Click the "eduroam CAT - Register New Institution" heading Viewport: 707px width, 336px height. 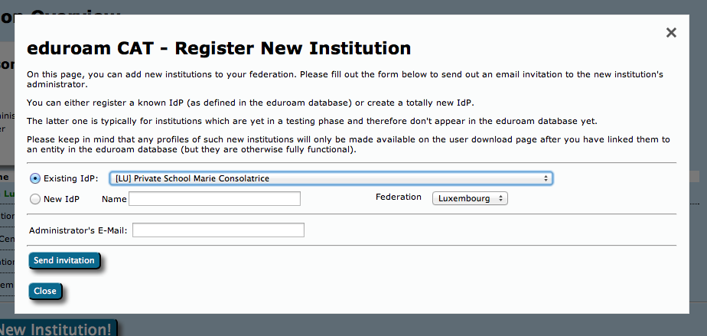(x=219, y=48)
